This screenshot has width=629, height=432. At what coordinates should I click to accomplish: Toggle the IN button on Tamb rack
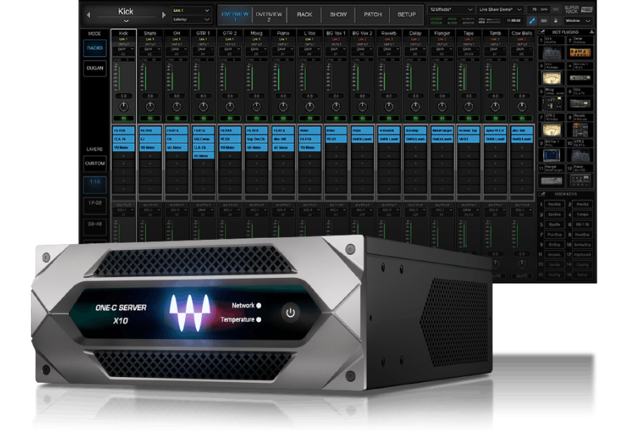(495, 118)
